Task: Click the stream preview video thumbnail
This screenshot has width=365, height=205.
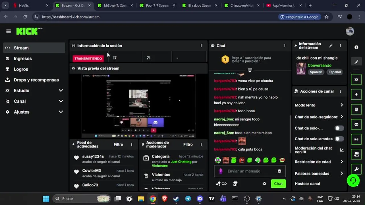Action: click(138, 106)
